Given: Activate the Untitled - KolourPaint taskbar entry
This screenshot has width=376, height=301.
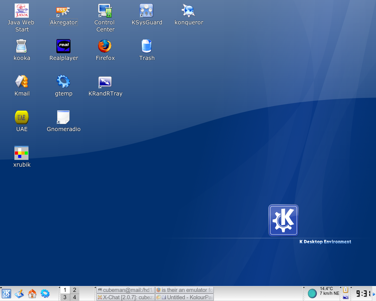Looking at the screenshot, I should 184,297.
